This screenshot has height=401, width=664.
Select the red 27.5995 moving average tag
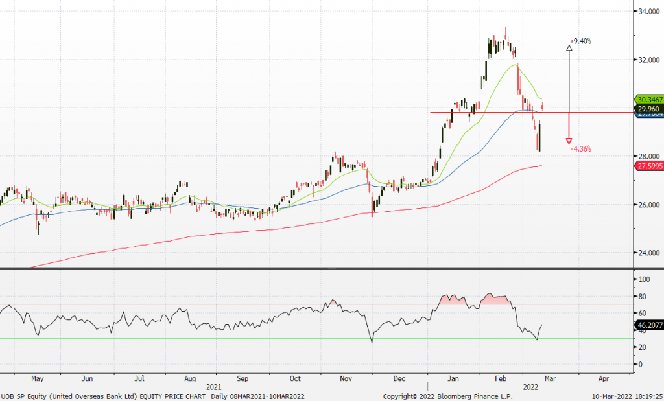[650, 166]
